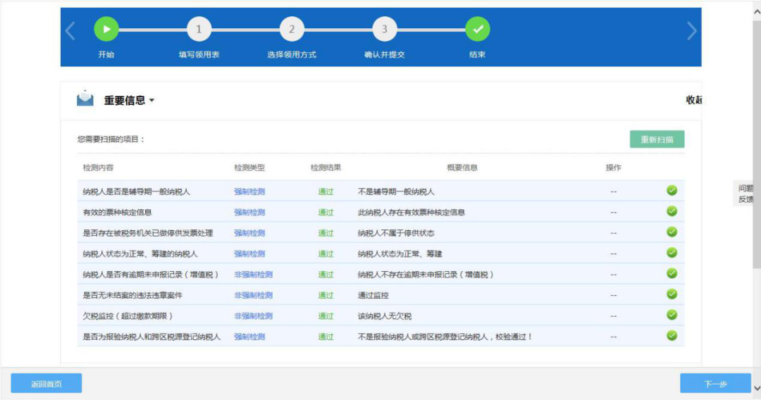Click the scrollbar down arrow
This screenshot has width=761, height=400.
[x=757, y=388]
